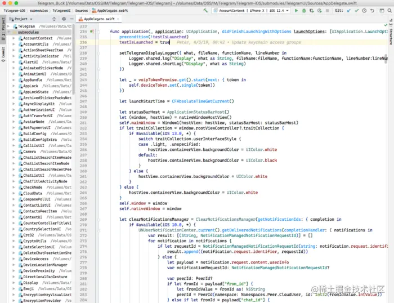Select BotPaymentsUI in the project tree

pos(37,127)
